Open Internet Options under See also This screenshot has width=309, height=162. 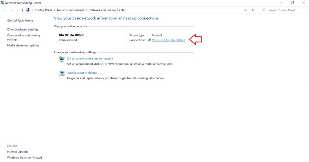tap(18, 152)
